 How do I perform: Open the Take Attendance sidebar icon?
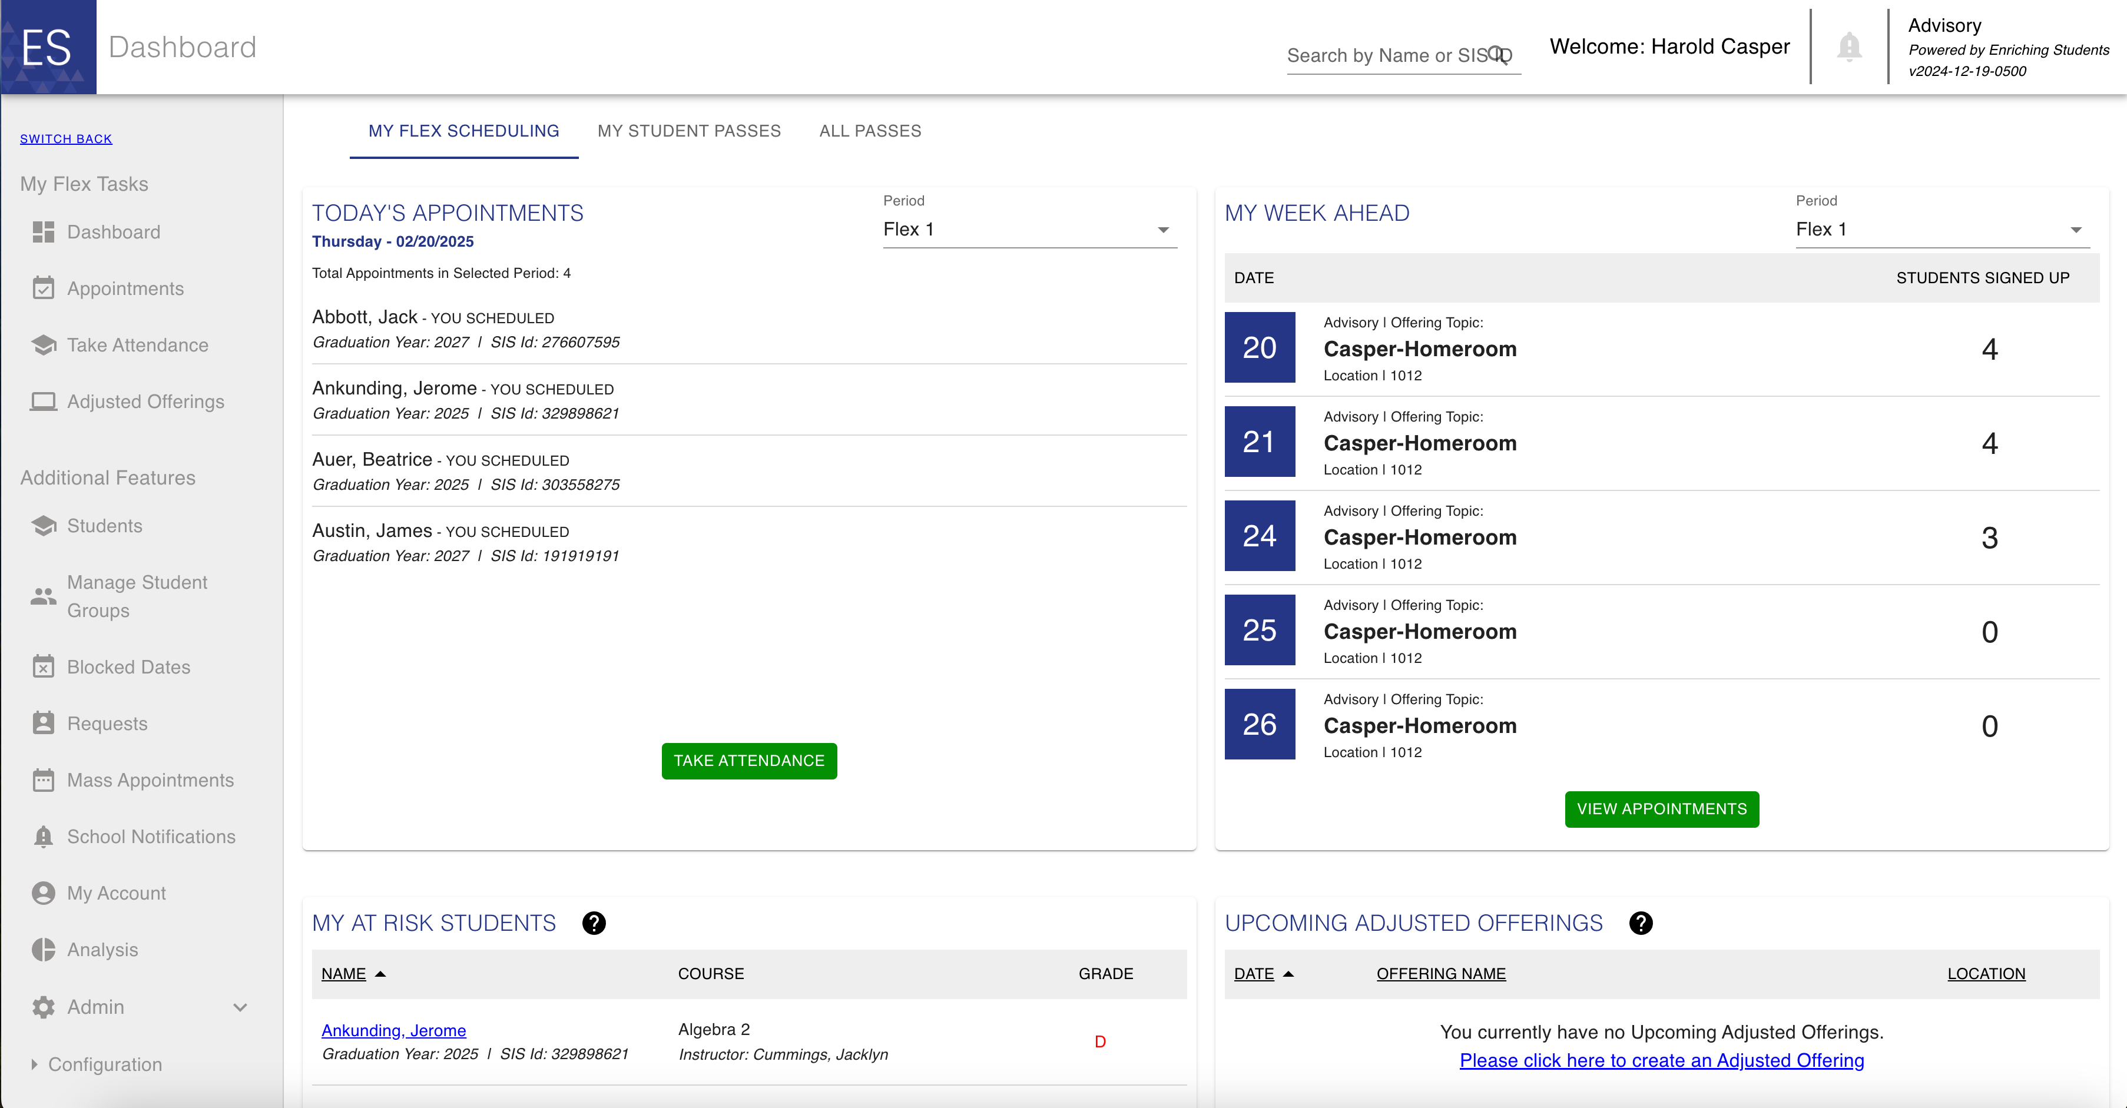(x=43, y=345)
